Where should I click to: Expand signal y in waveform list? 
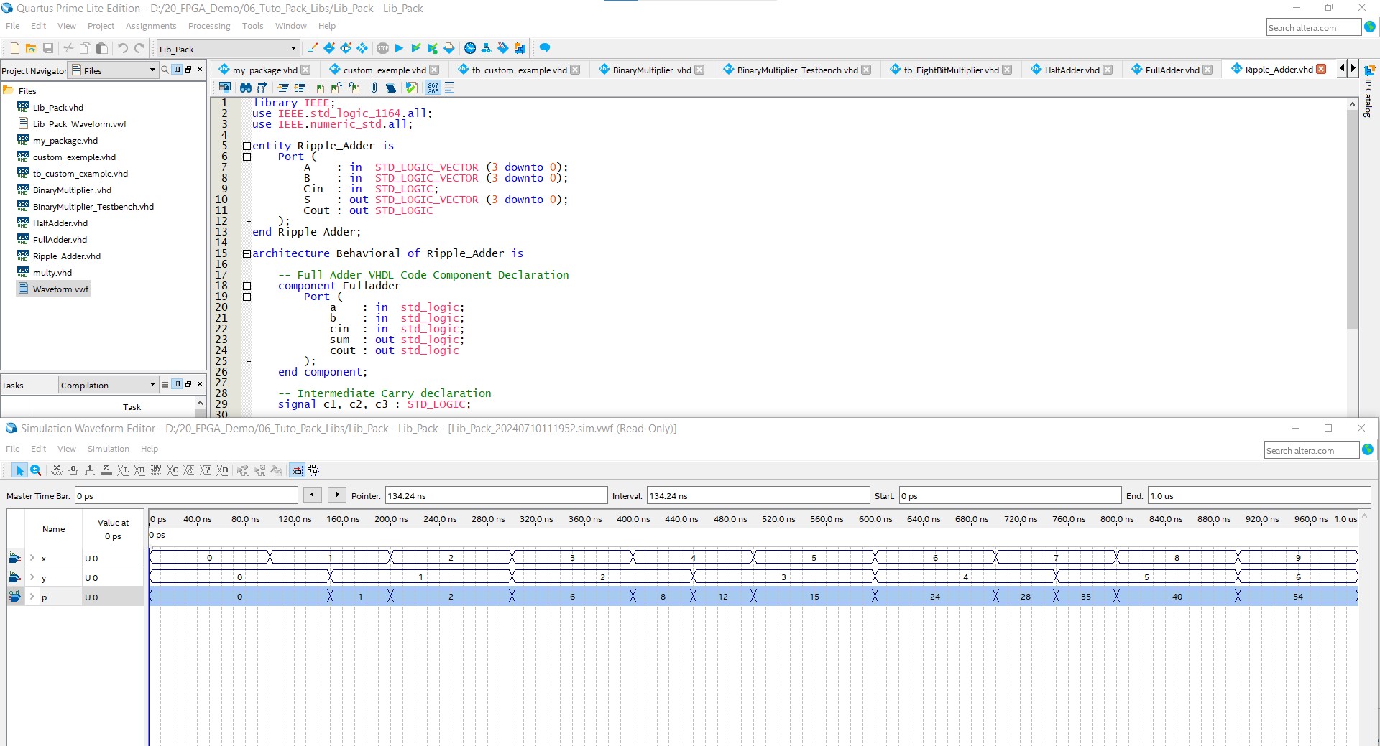pos(32,577)
